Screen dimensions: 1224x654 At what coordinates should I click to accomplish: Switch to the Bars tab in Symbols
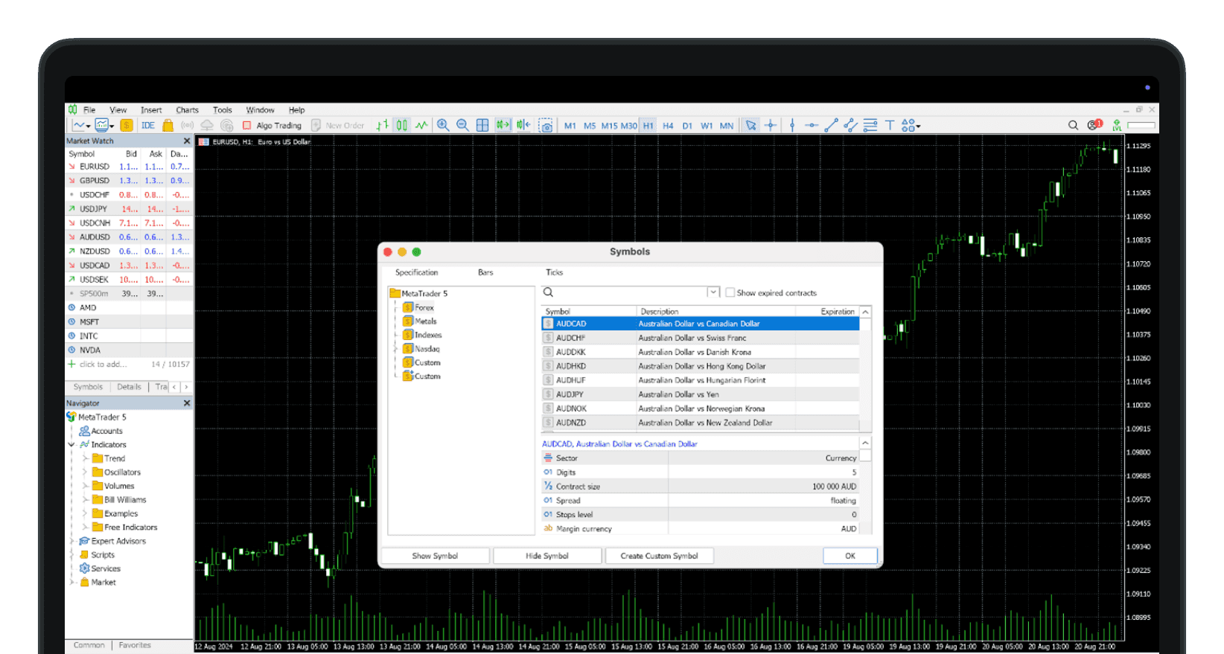pos(485,272)
